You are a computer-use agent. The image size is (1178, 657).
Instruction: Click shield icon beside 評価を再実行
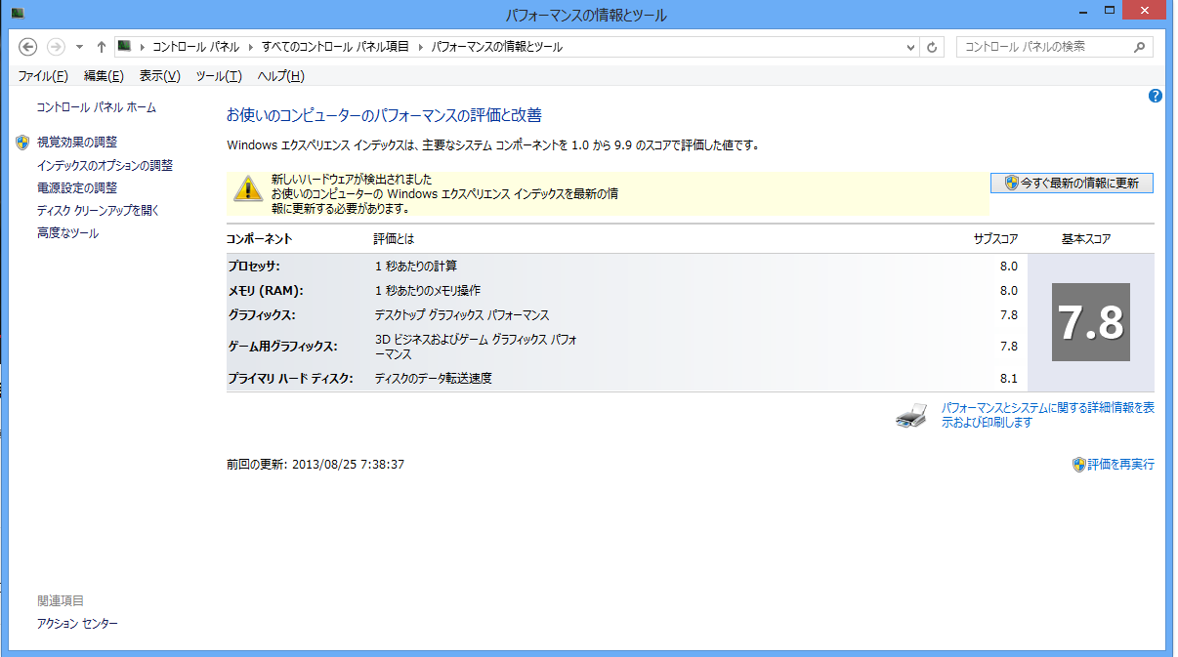1079,465
